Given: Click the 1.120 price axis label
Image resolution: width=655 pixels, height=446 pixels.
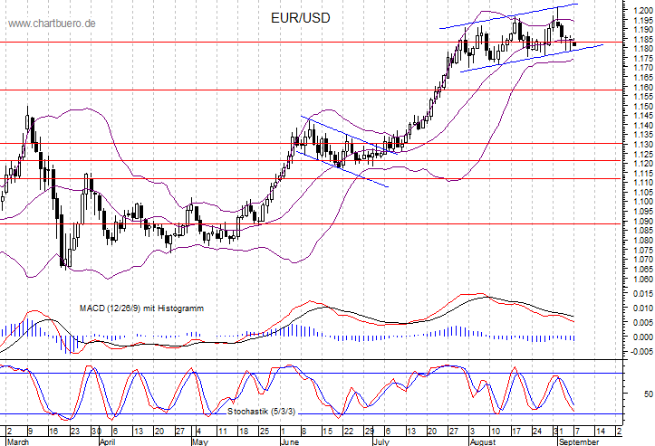Looking at the screenshot, I should coord(643,164).
